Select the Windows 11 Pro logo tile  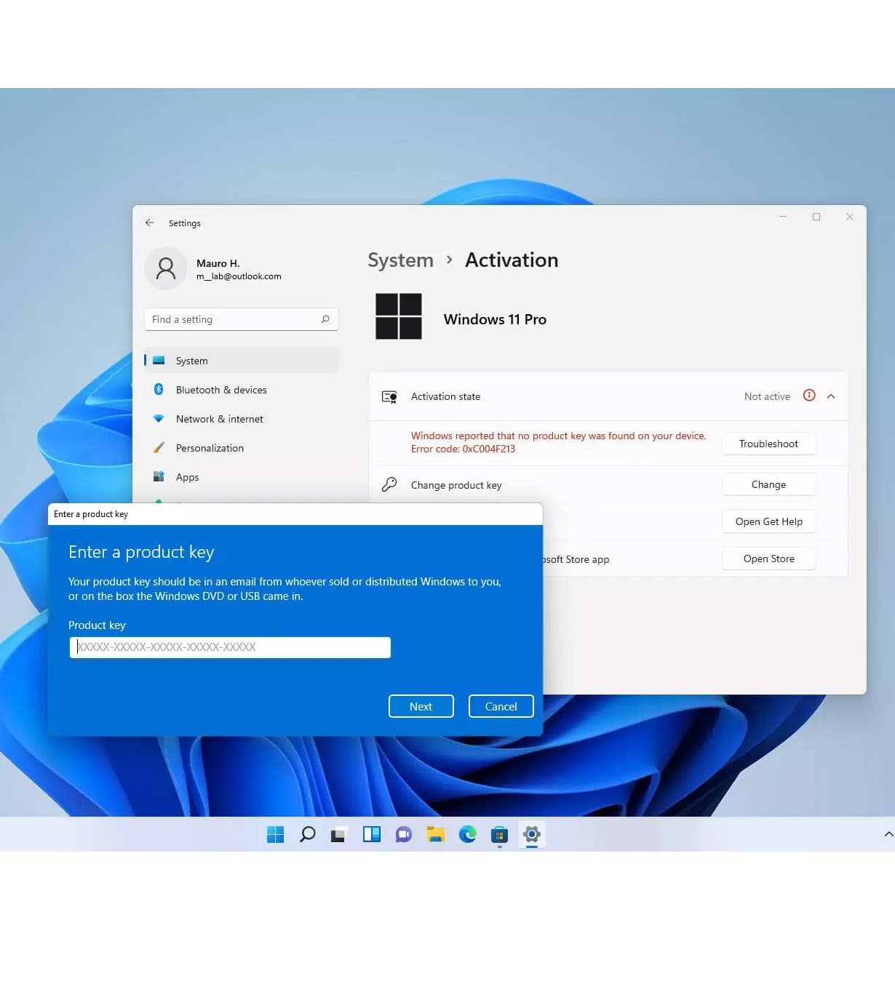point(398,316)
